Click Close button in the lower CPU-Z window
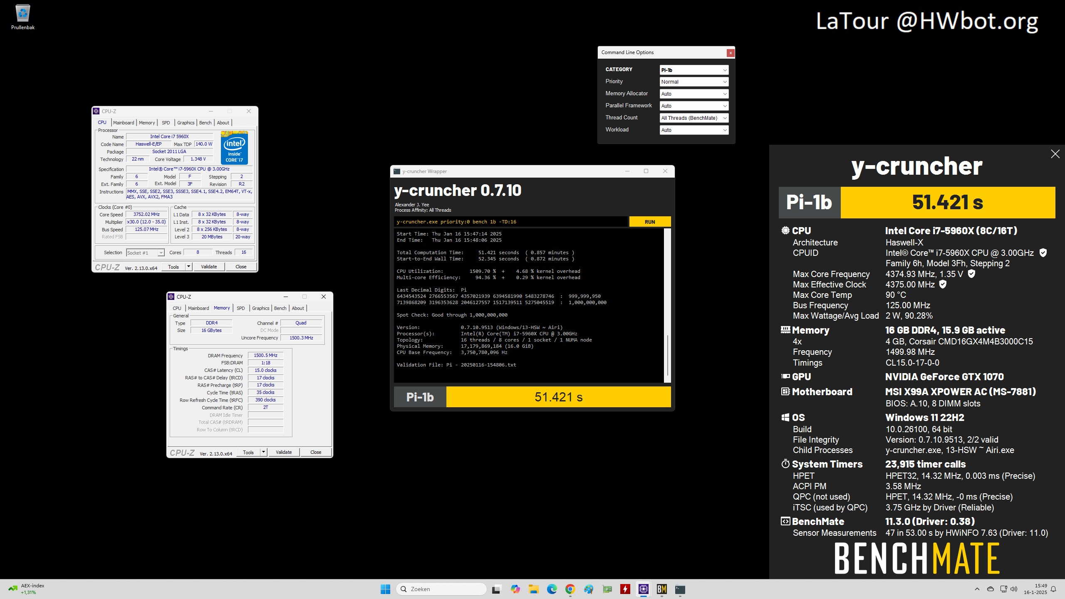Viewport: 1065px width, 599px height. 316,452
